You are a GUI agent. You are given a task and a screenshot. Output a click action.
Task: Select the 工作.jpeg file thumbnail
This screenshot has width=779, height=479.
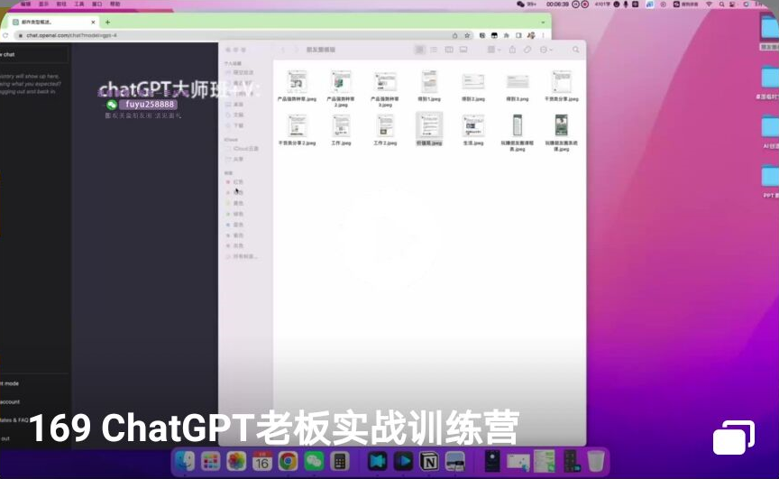[340, 125]
